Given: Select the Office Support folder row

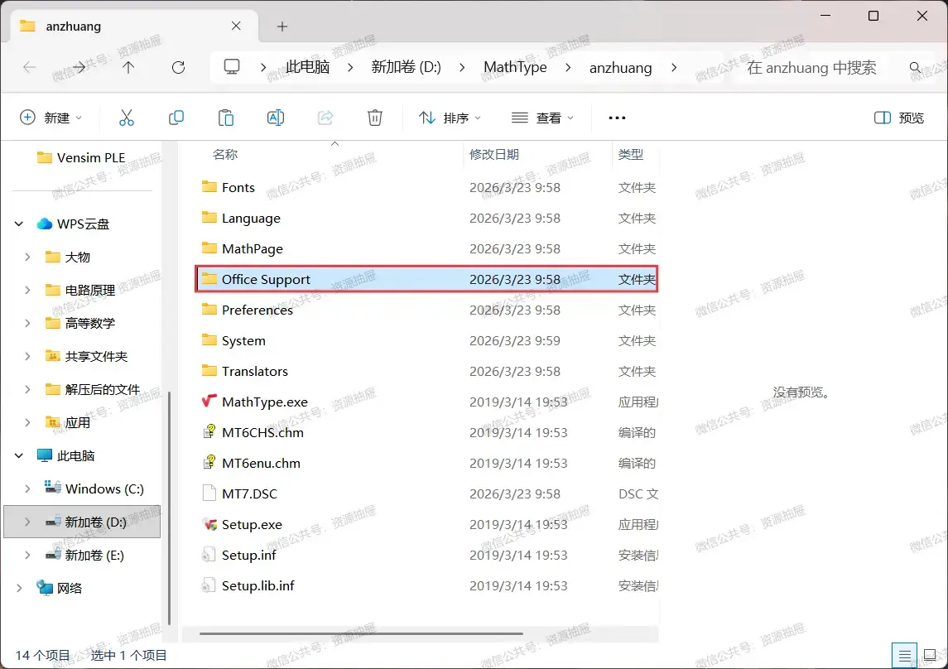Looking at the screenshot, I should pos(426,279).
